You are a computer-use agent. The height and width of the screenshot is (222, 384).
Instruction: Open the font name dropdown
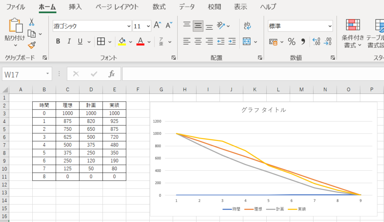pos(129,26)
